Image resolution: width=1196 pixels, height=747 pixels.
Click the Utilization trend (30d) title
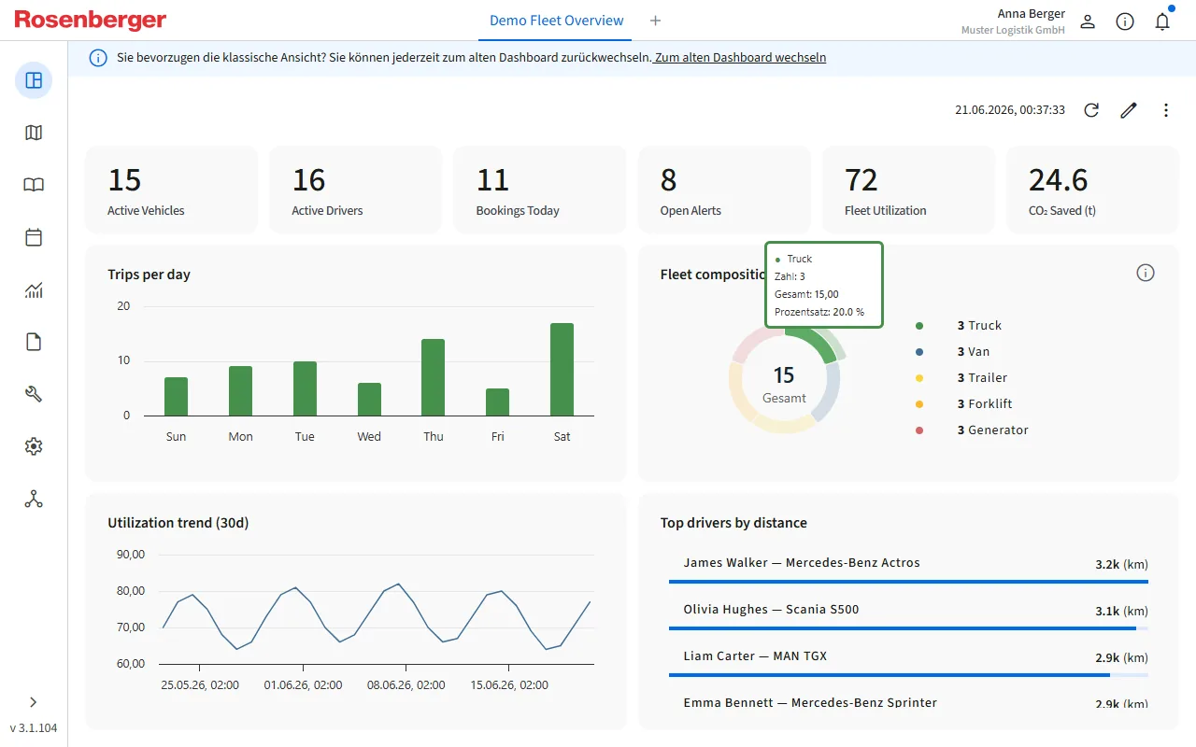tap(178, 523)
